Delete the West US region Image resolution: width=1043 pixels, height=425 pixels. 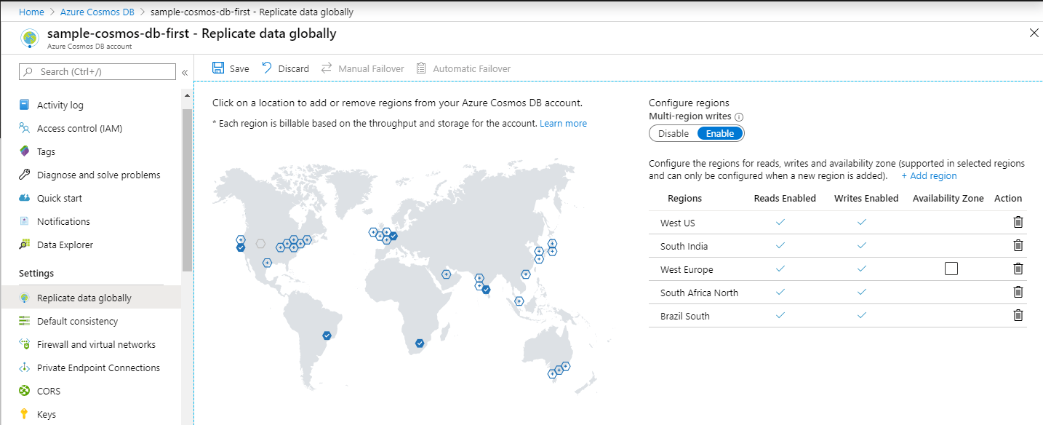(x=1018, y=222)
